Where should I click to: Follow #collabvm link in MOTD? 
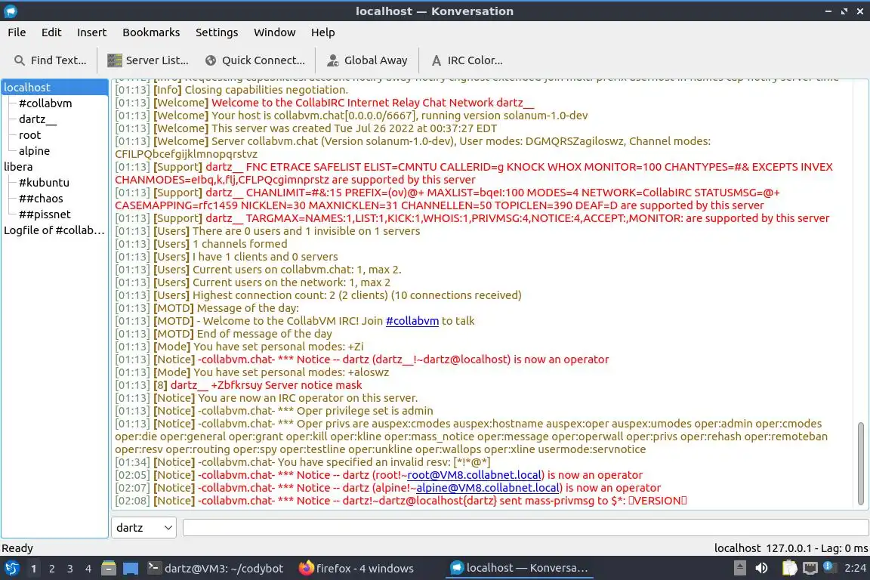click(412, 321)
